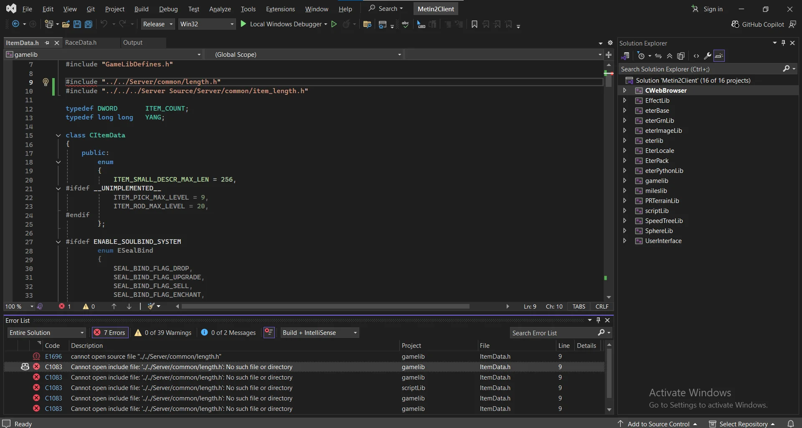Open the Extensions menu

pyautogui.click(x=280, y=9)
